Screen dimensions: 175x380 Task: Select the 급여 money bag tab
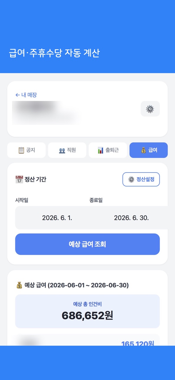[x=149, y=150]
